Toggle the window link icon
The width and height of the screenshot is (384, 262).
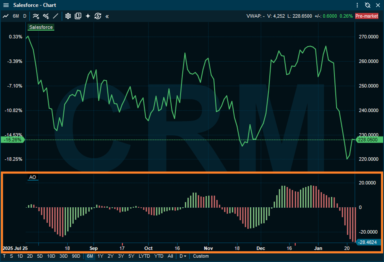click(x=367, y=5)
